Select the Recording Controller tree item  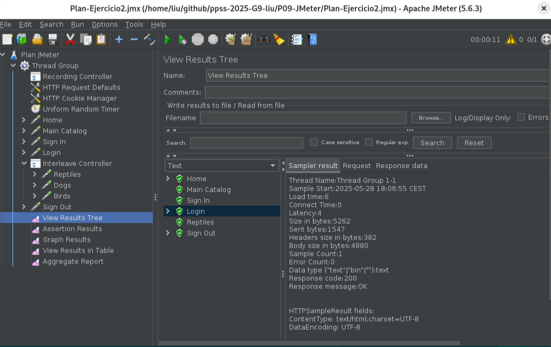click(x=72, y=76)
